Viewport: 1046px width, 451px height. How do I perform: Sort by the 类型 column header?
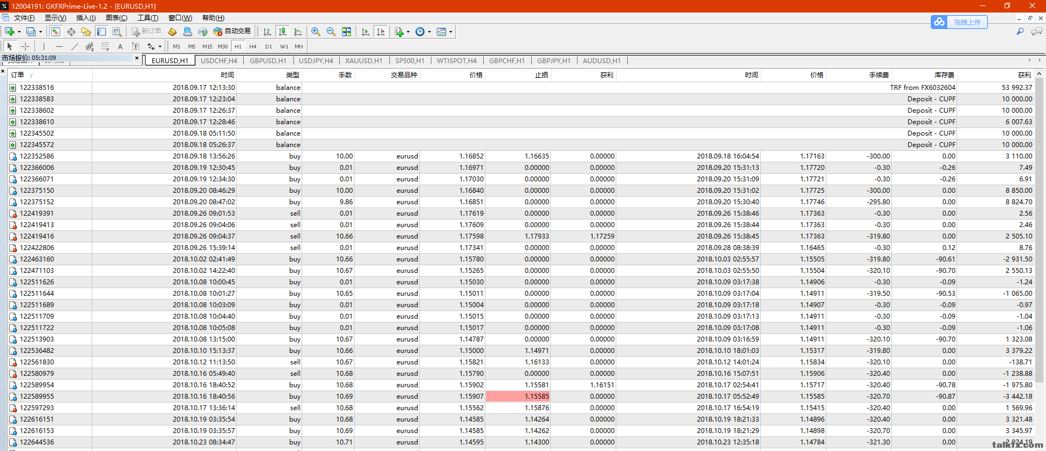pyautogui.click(x=269, y=75)
